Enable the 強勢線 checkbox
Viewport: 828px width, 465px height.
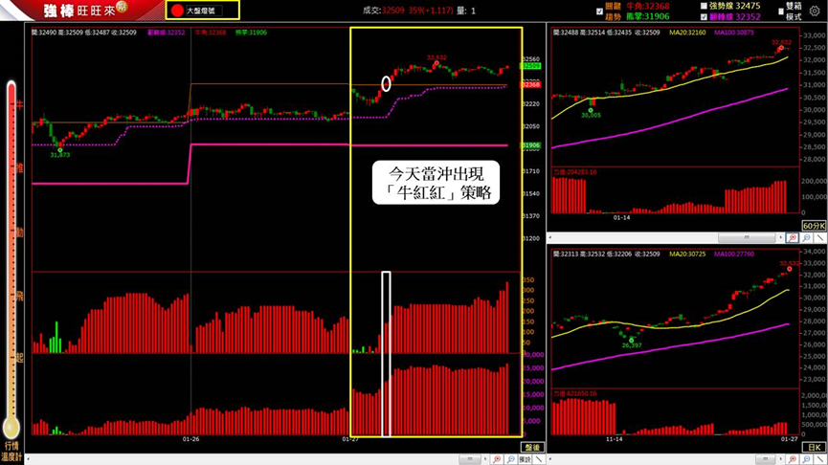pos(704,6)
